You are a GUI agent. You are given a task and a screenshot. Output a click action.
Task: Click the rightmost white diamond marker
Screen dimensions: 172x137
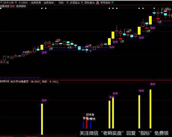154,8
